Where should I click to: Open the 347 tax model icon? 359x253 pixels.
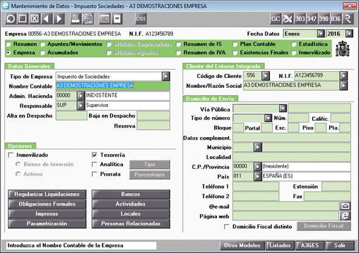[x=312, y=19]
